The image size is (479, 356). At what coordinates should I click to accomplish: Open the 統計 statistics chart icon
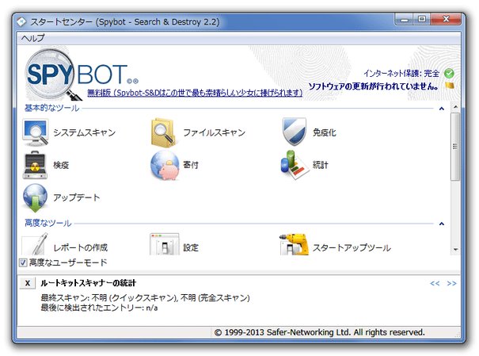click(x=295, y=165)
